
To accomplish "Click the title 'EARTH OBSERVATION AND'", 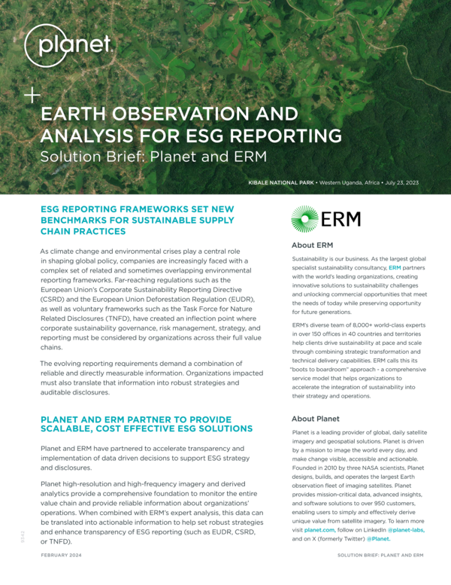I will click(x=169, y=114).
